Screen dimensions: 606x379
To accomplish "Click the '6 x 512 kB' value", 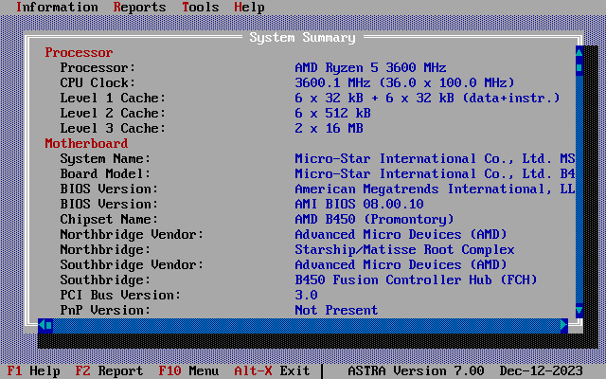I will (332, 113).
